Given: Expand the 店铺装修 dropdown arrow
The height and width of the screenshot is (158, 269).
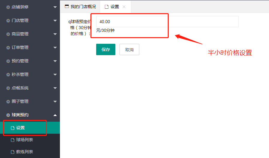Looking at the screenshot, I should (55, 7).
